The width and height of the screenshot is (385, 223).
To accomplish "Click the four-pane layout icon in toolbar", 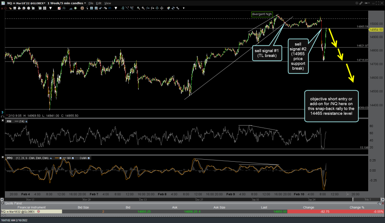I will pyautogui.click(x=45, y=8).
